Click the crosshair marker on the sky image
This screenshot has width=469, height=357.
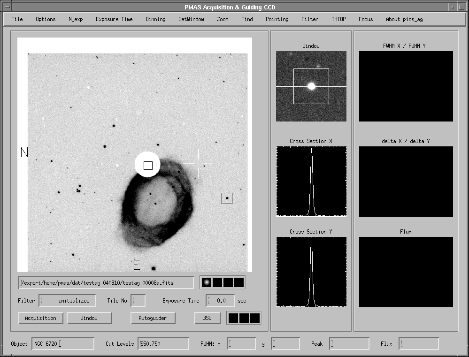pos(198,164)
